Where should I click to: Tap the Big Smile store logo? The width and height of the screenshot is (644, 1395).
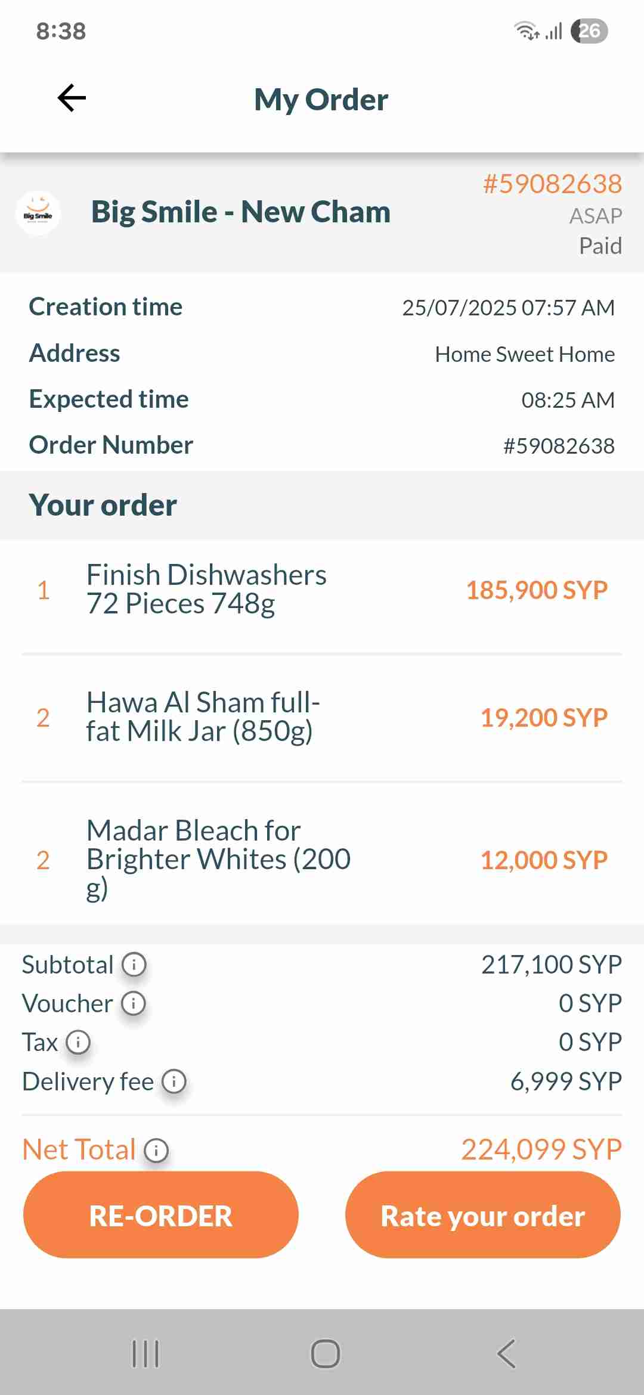(x=38, y=213)
